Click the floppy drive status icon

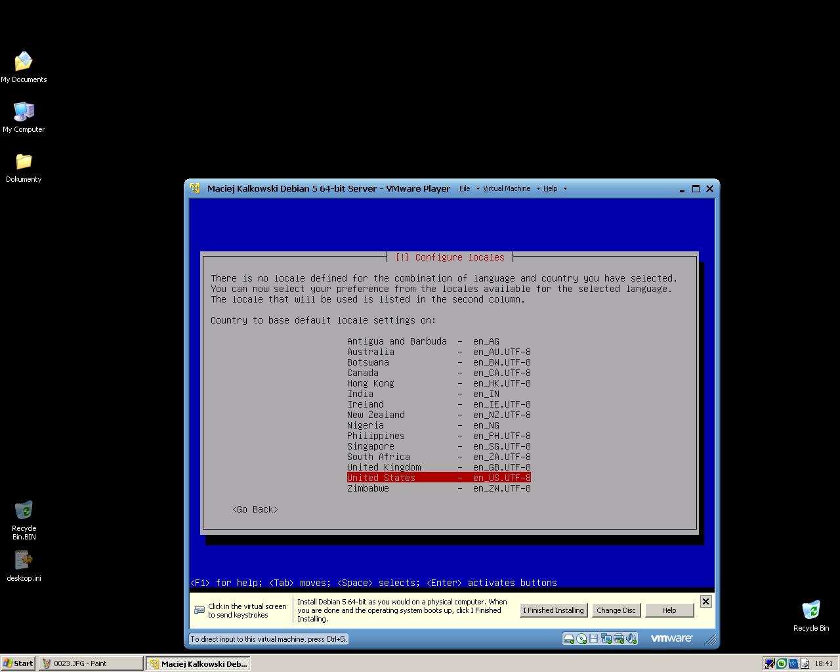tap(593, 639)
